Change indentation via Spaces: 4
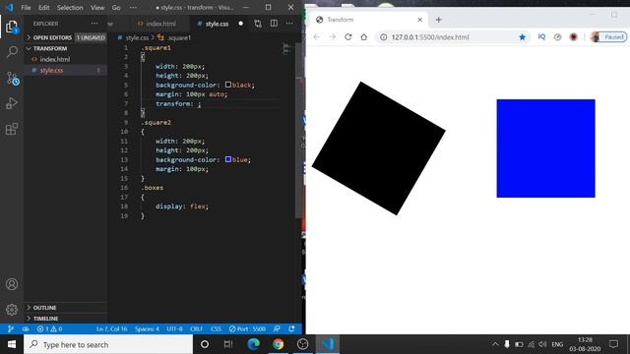Viewport: 630px width, 354px height. pyautogui.click(x=147, y=328)
